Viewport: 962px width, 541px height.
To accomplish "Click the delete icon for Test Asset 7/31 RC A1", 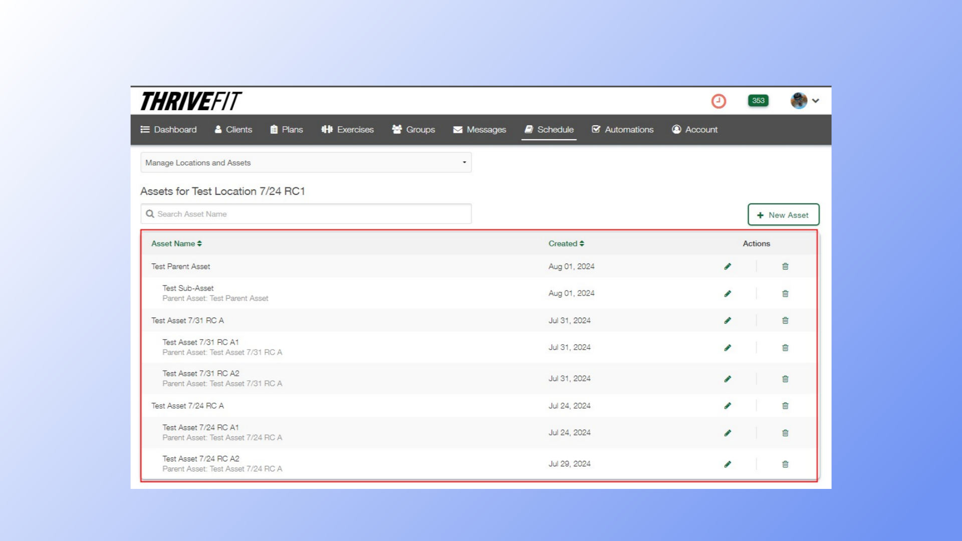I will pyautogui.click(x=785, y=347).
